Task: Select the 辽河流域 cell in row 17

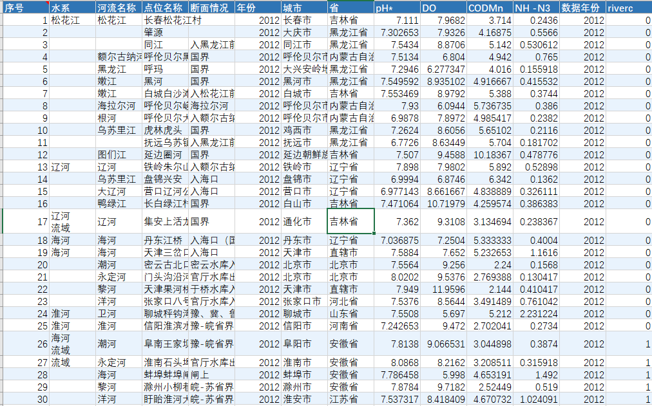Action: (x=72, y=222)
